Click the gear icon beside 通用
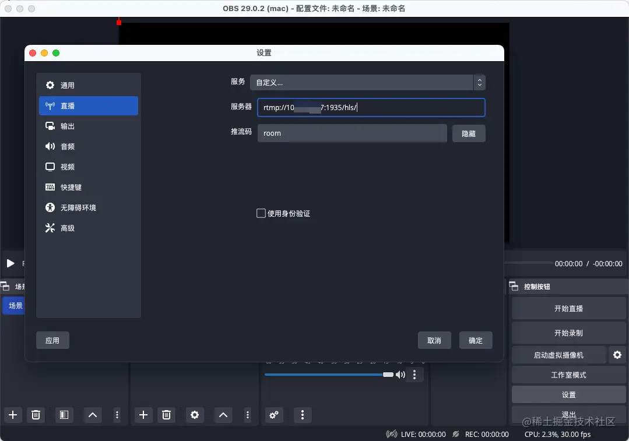Viewport: 629px width, 441px height. click(50, 85)
